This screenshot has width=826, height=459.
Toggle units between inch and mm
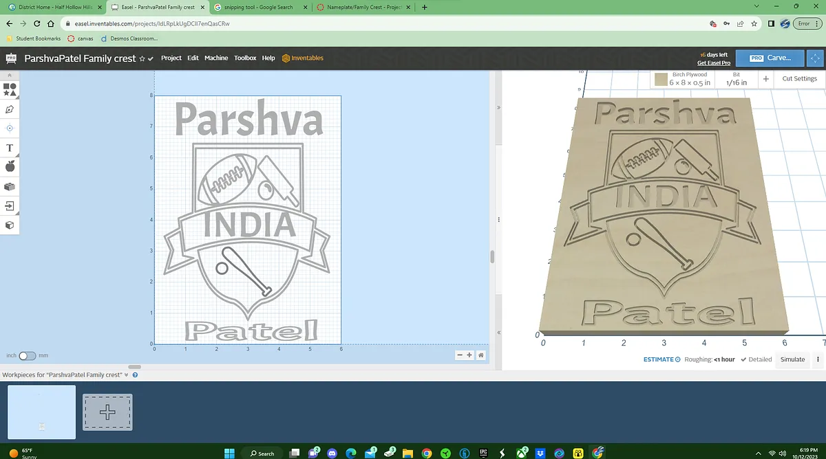(x=27, y=356)
